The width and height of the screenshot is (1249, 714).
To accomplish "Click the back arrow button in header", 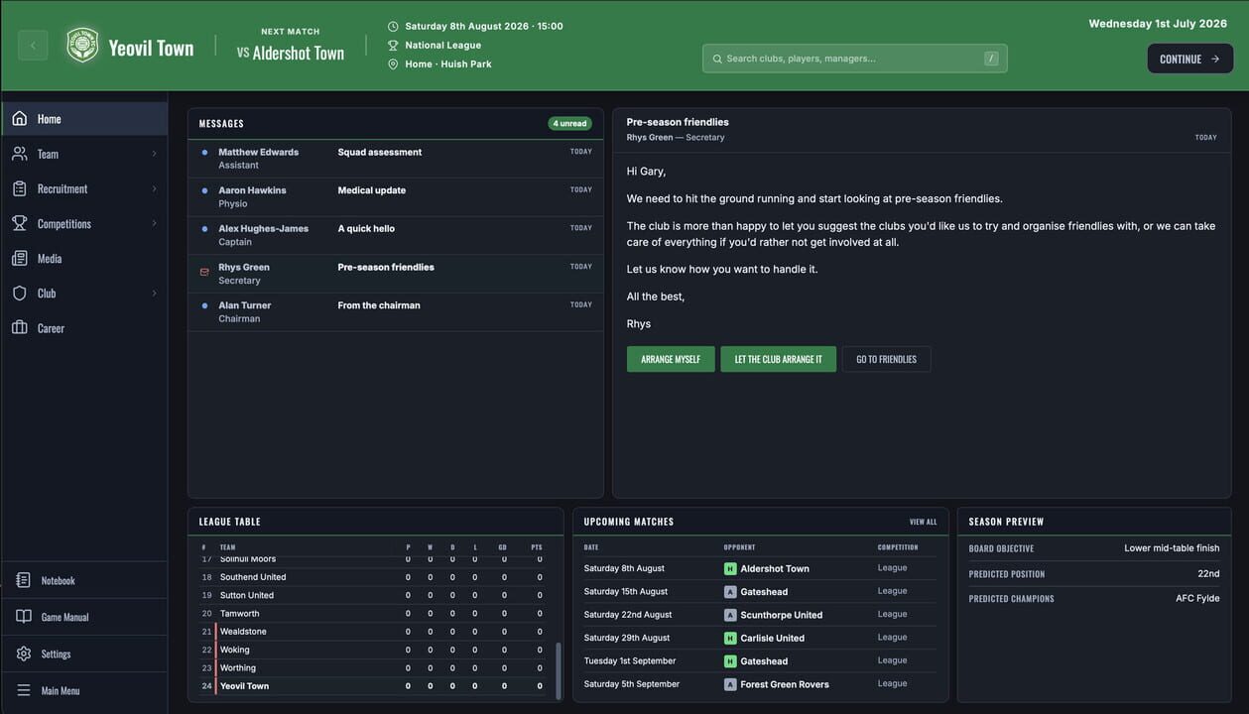I will point(33,46).
